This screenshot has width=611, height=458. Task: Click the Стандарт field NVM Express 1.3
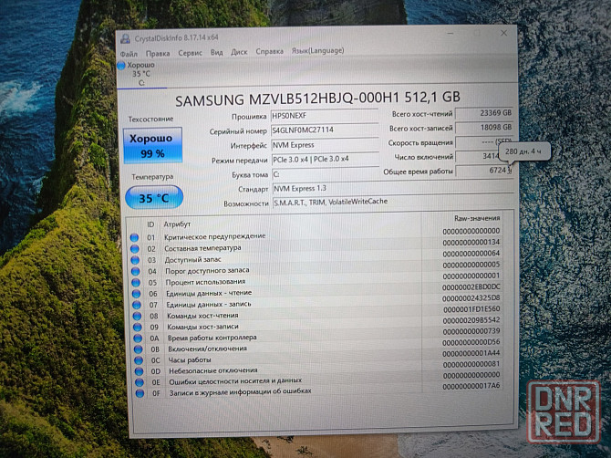tap(393, 188)
